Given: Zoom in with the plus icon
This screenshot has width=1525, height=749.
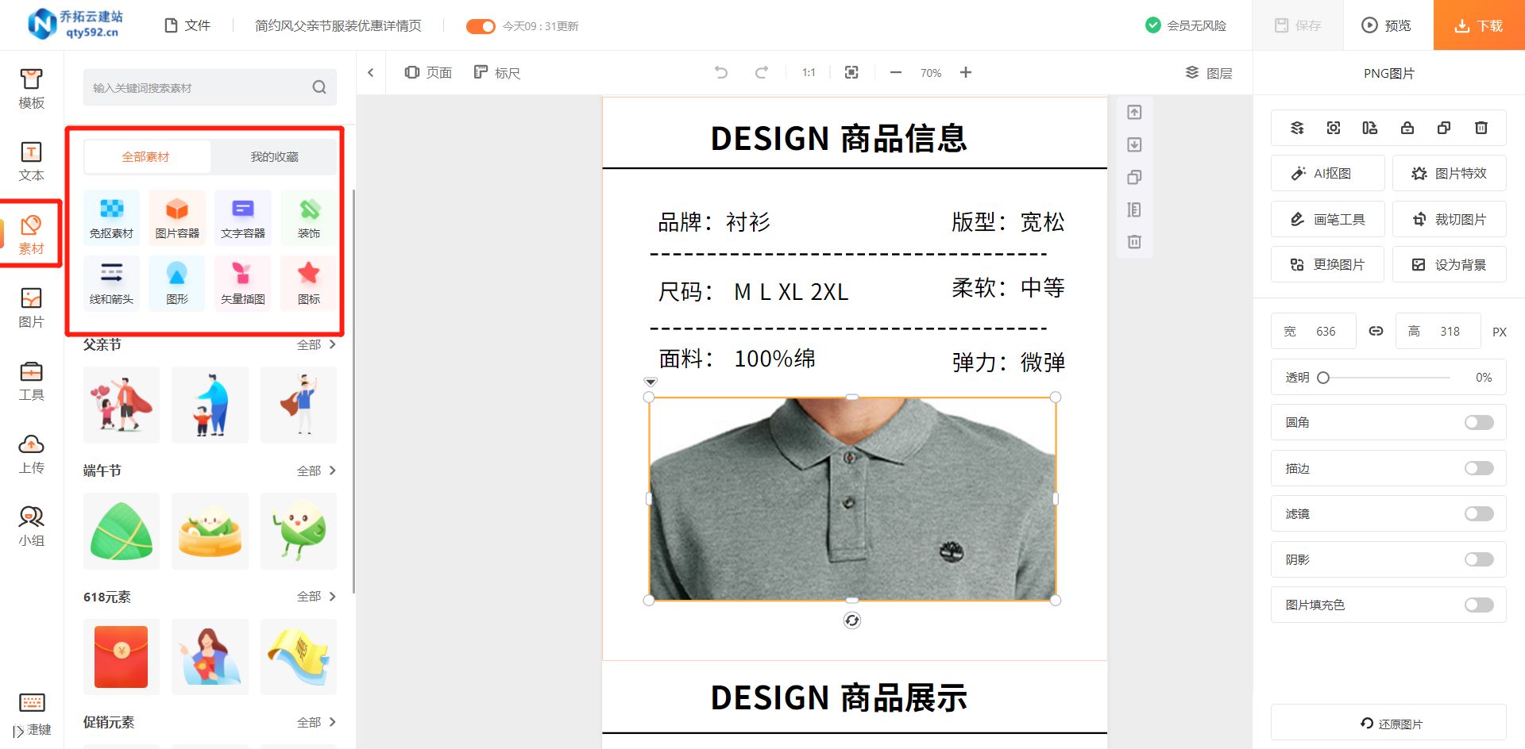Looking at the screenshot, I should (x=966, y=72).
